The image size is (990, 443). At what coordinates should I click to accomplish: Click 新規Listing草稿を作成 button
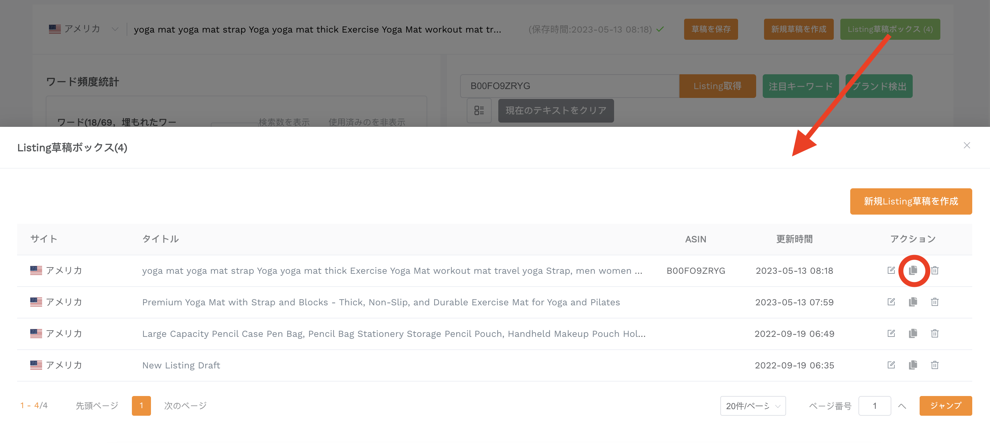tap(910, 201)
